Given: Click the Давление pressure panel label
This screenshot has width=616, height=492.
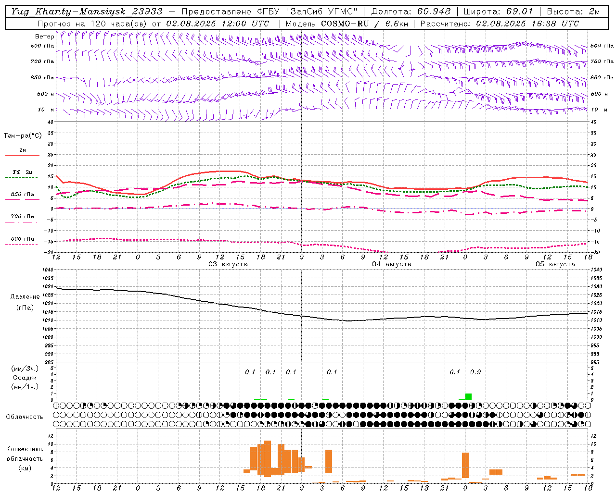Looking at the screenshot, I should 25,297.
